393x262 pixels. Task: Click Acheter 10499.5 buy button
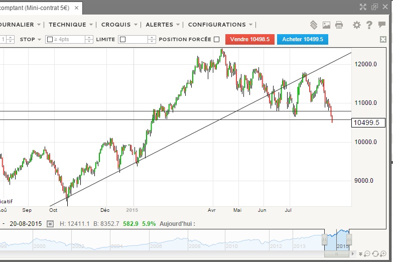[302, 39]
